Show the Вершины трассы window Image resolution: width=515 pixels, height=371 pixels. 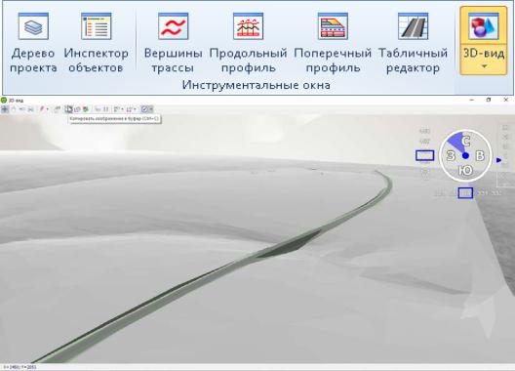pos(173,43)
